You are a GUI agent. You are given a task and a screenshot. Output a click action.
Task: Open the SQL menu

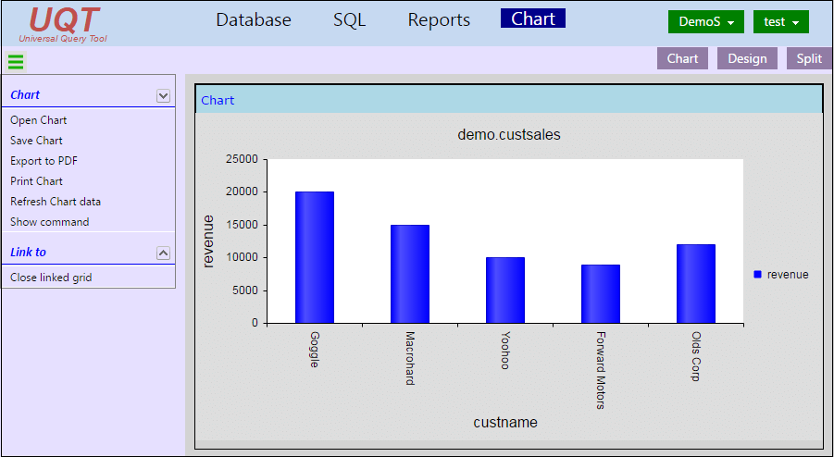350,20
